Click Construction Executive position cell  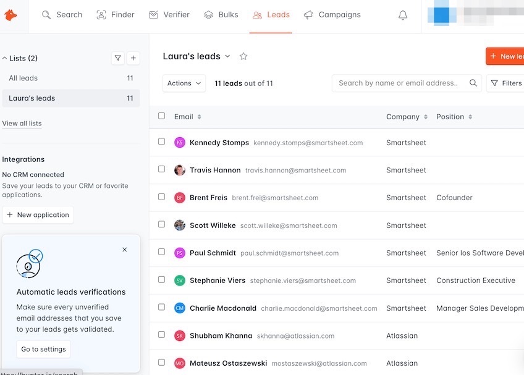pyautogui.click(x=476, y=280)
